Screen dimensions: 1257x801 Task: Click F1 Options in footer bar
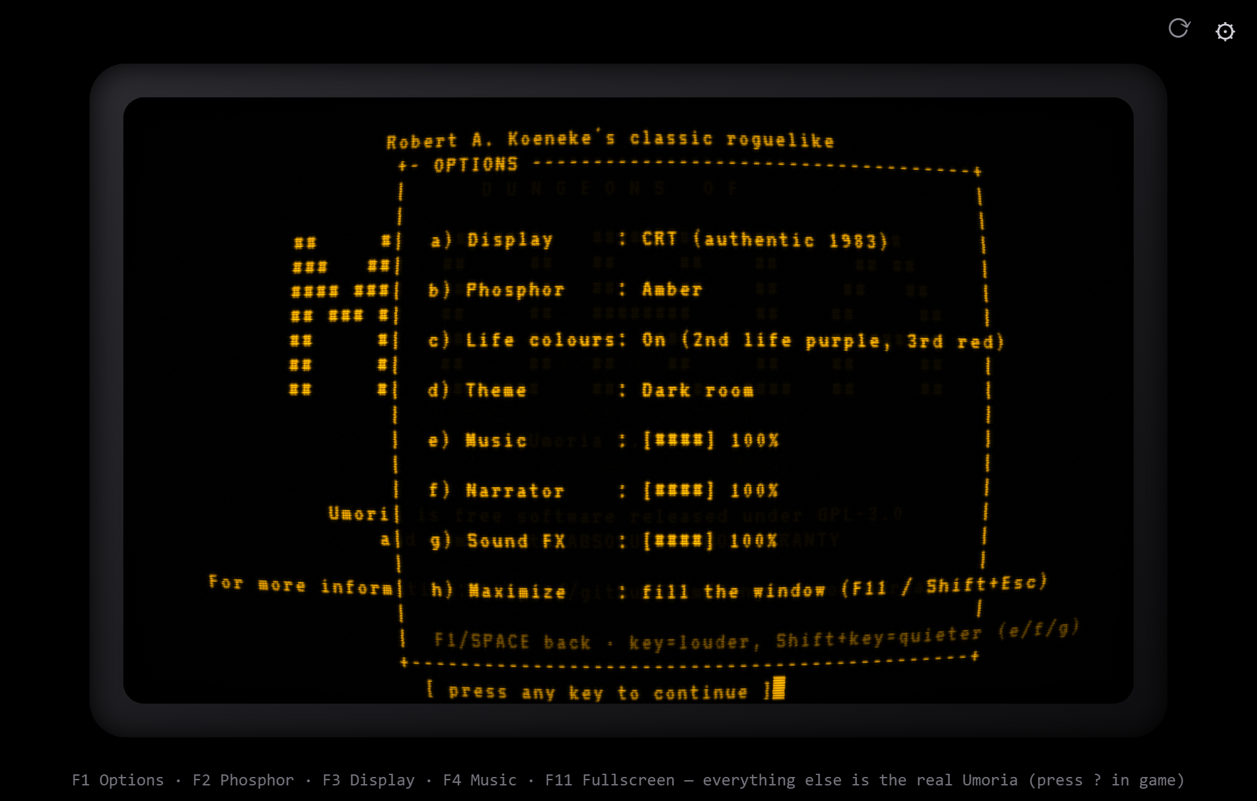(x=118, y=780)
